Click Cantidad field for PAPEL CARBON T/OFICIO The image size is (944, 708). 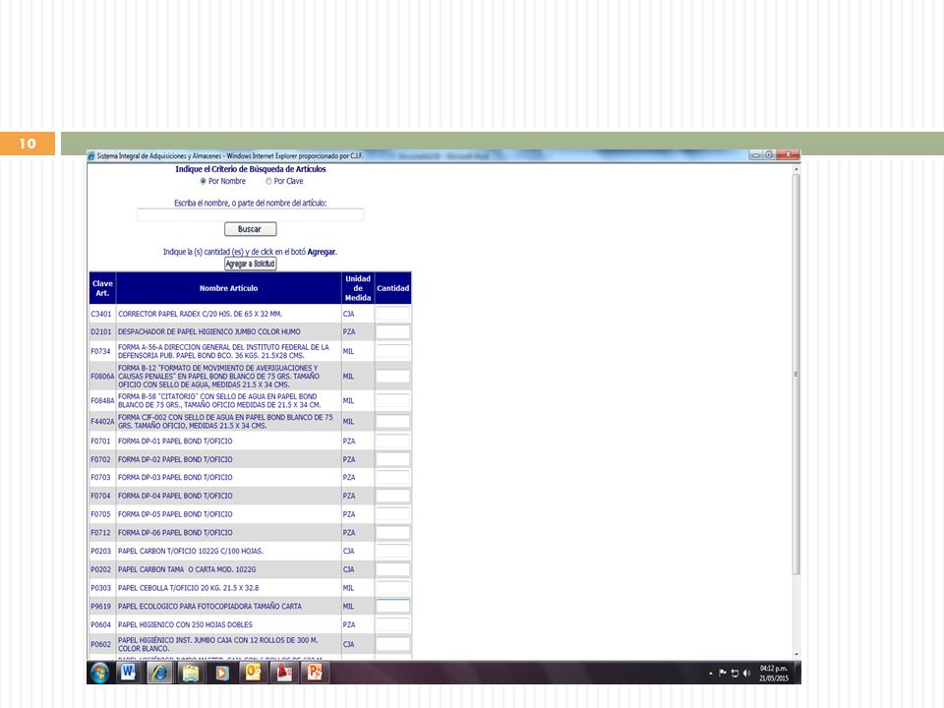(x=392, y=551)
